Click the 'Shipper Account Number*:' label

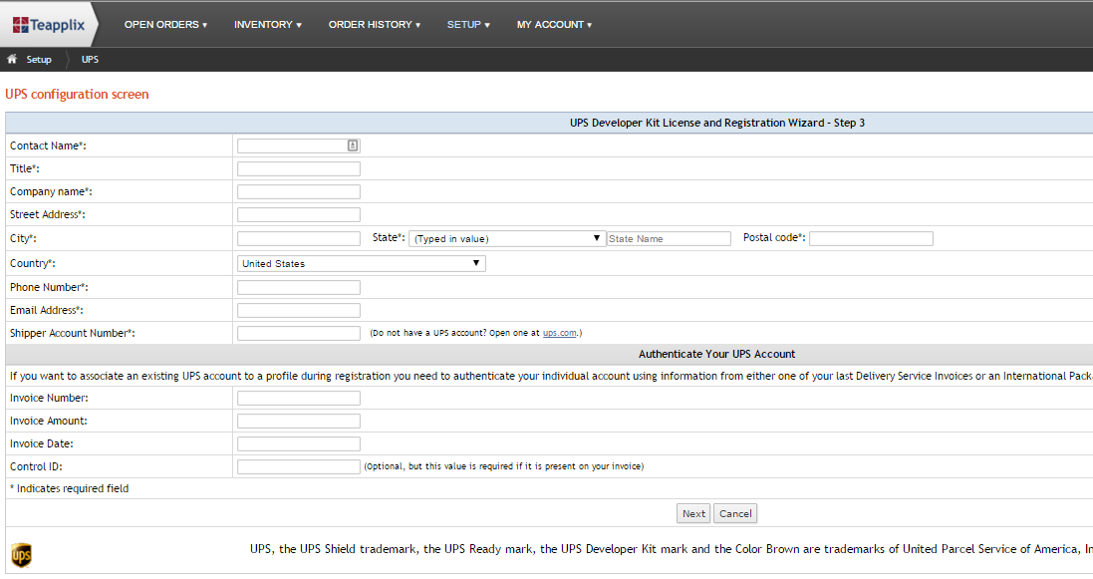(x=73, y=334)
